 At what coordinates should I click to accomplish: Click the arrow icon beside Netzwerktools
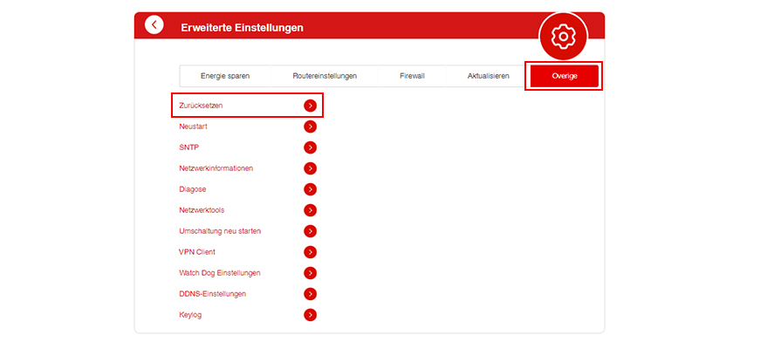(310, 210)
